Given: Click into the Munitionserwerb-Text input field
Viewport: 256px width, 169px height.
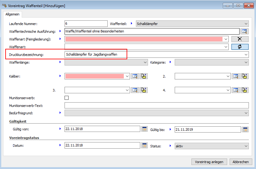Looking at the screenshot, I should tap(156, 106).
